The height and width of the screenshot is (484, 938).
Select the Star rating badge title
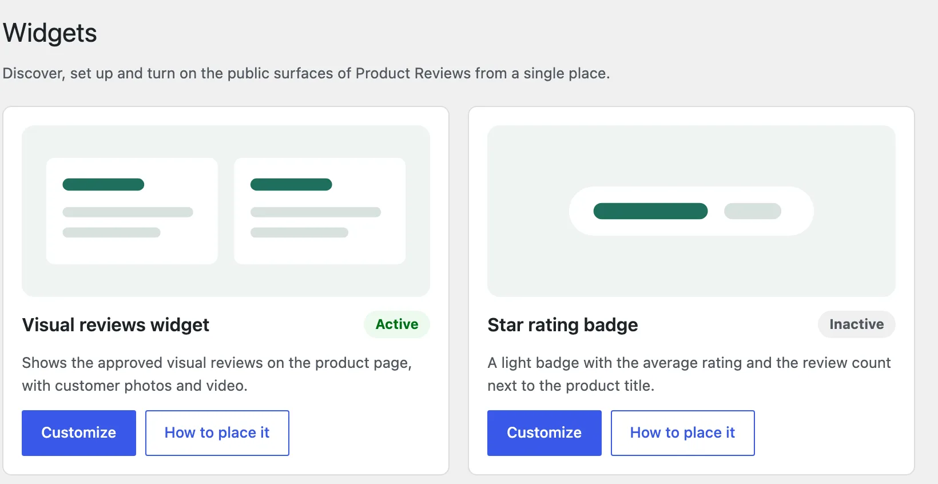point(563,325)
